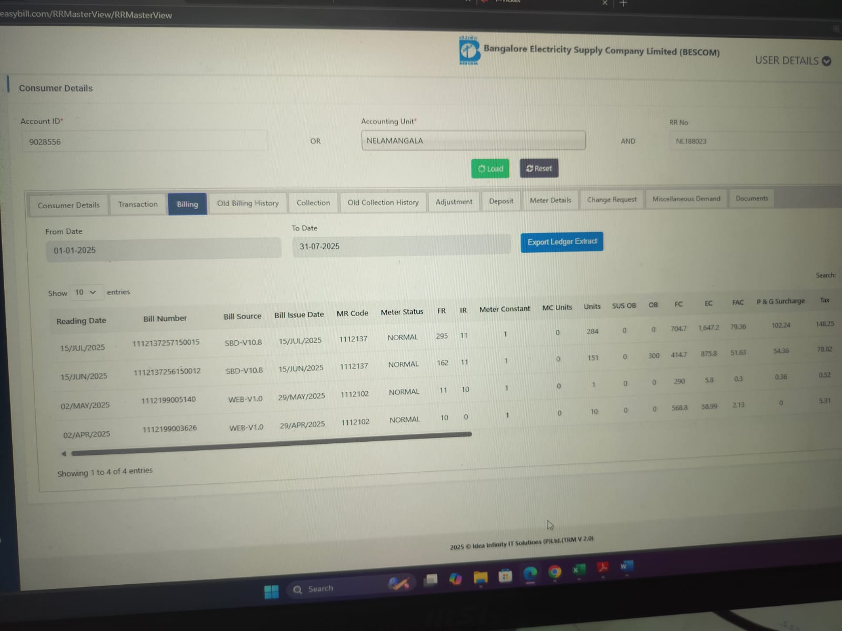Open the Documents tab
This screenshot has width=842, height=631.
(751, 198)
